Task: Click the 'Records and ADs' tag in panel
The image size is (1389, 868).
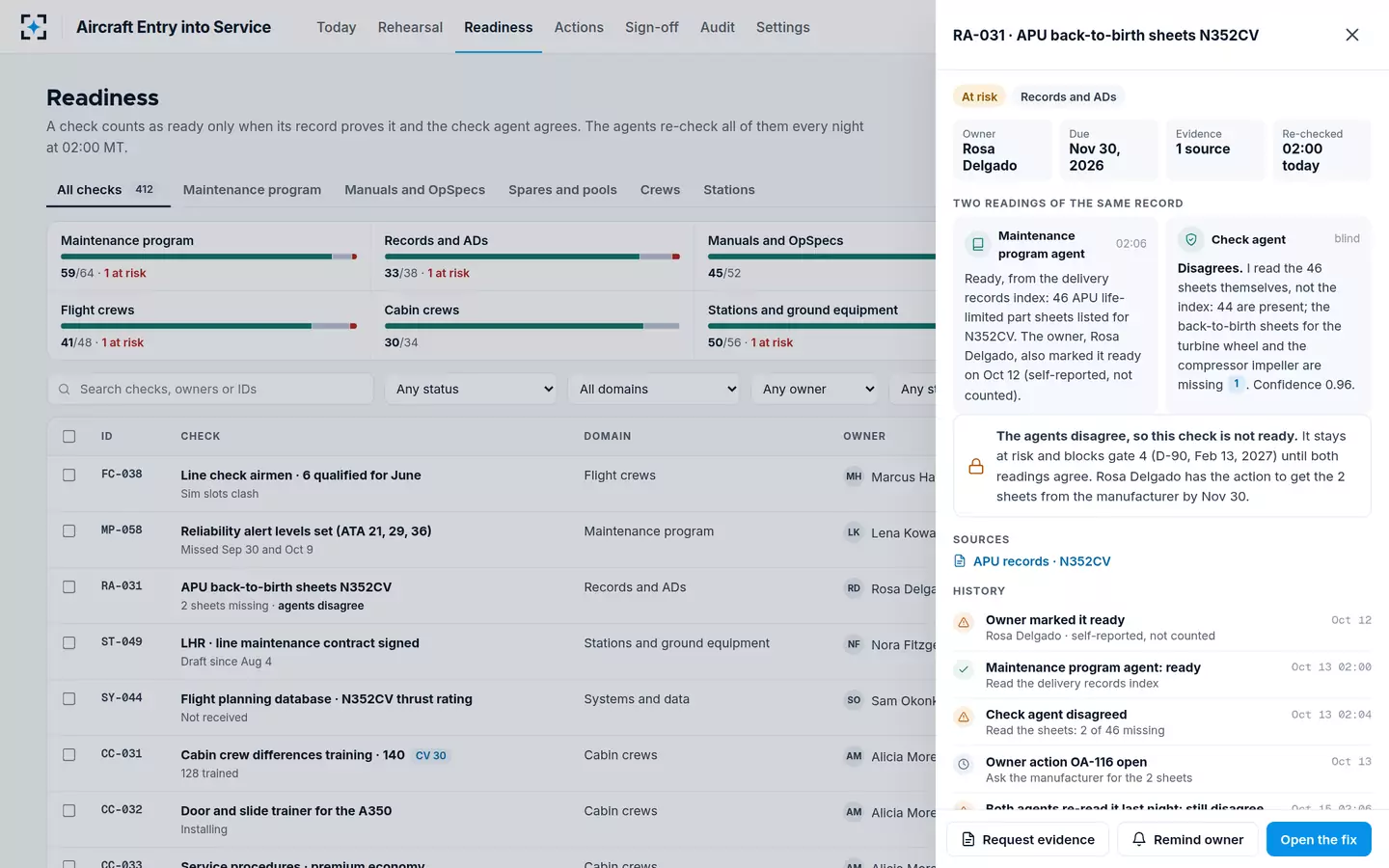Action: pos(1068,96)
